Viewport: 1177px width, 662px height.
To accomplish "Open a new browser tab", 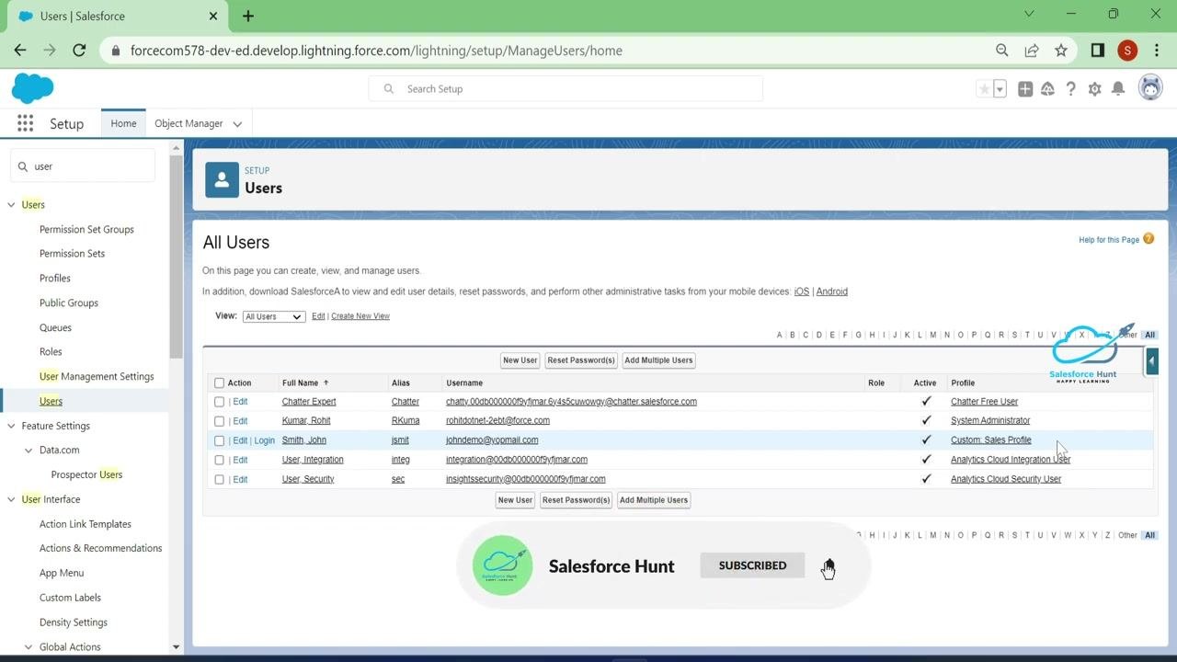I will [x=248, y=16].
